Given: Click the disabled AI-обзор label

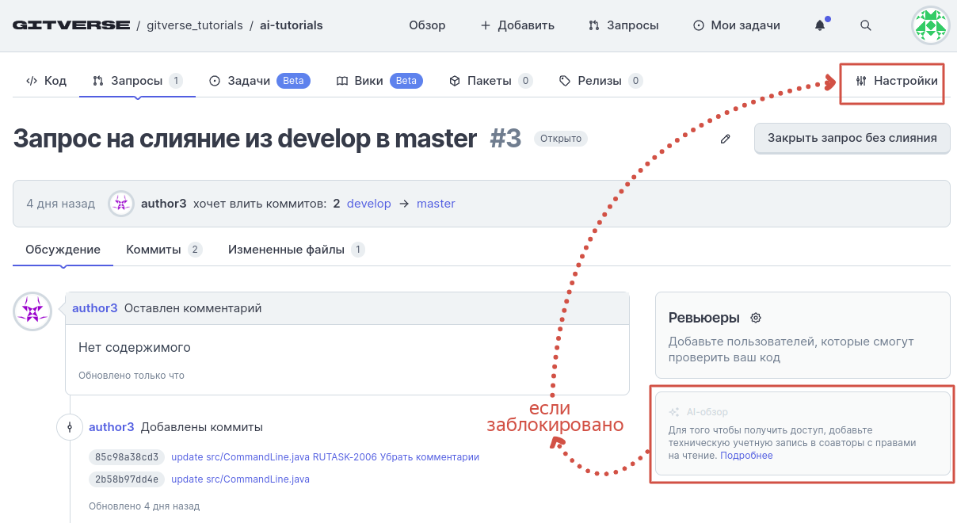Looking at the screenshot, I should click(707, 412).
